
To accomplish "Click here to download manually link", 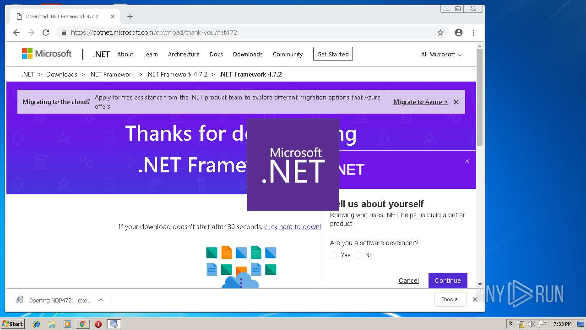I will [293, 226].
